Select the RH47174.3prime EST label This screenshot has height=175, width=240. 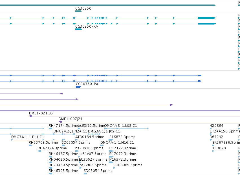(x=52, y=148)
